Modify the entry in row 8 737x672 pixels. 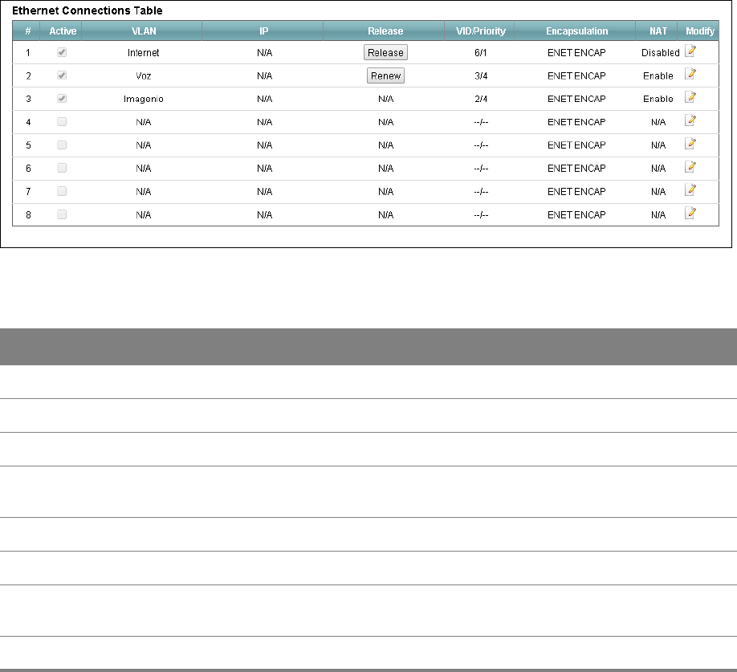point(690,213)
